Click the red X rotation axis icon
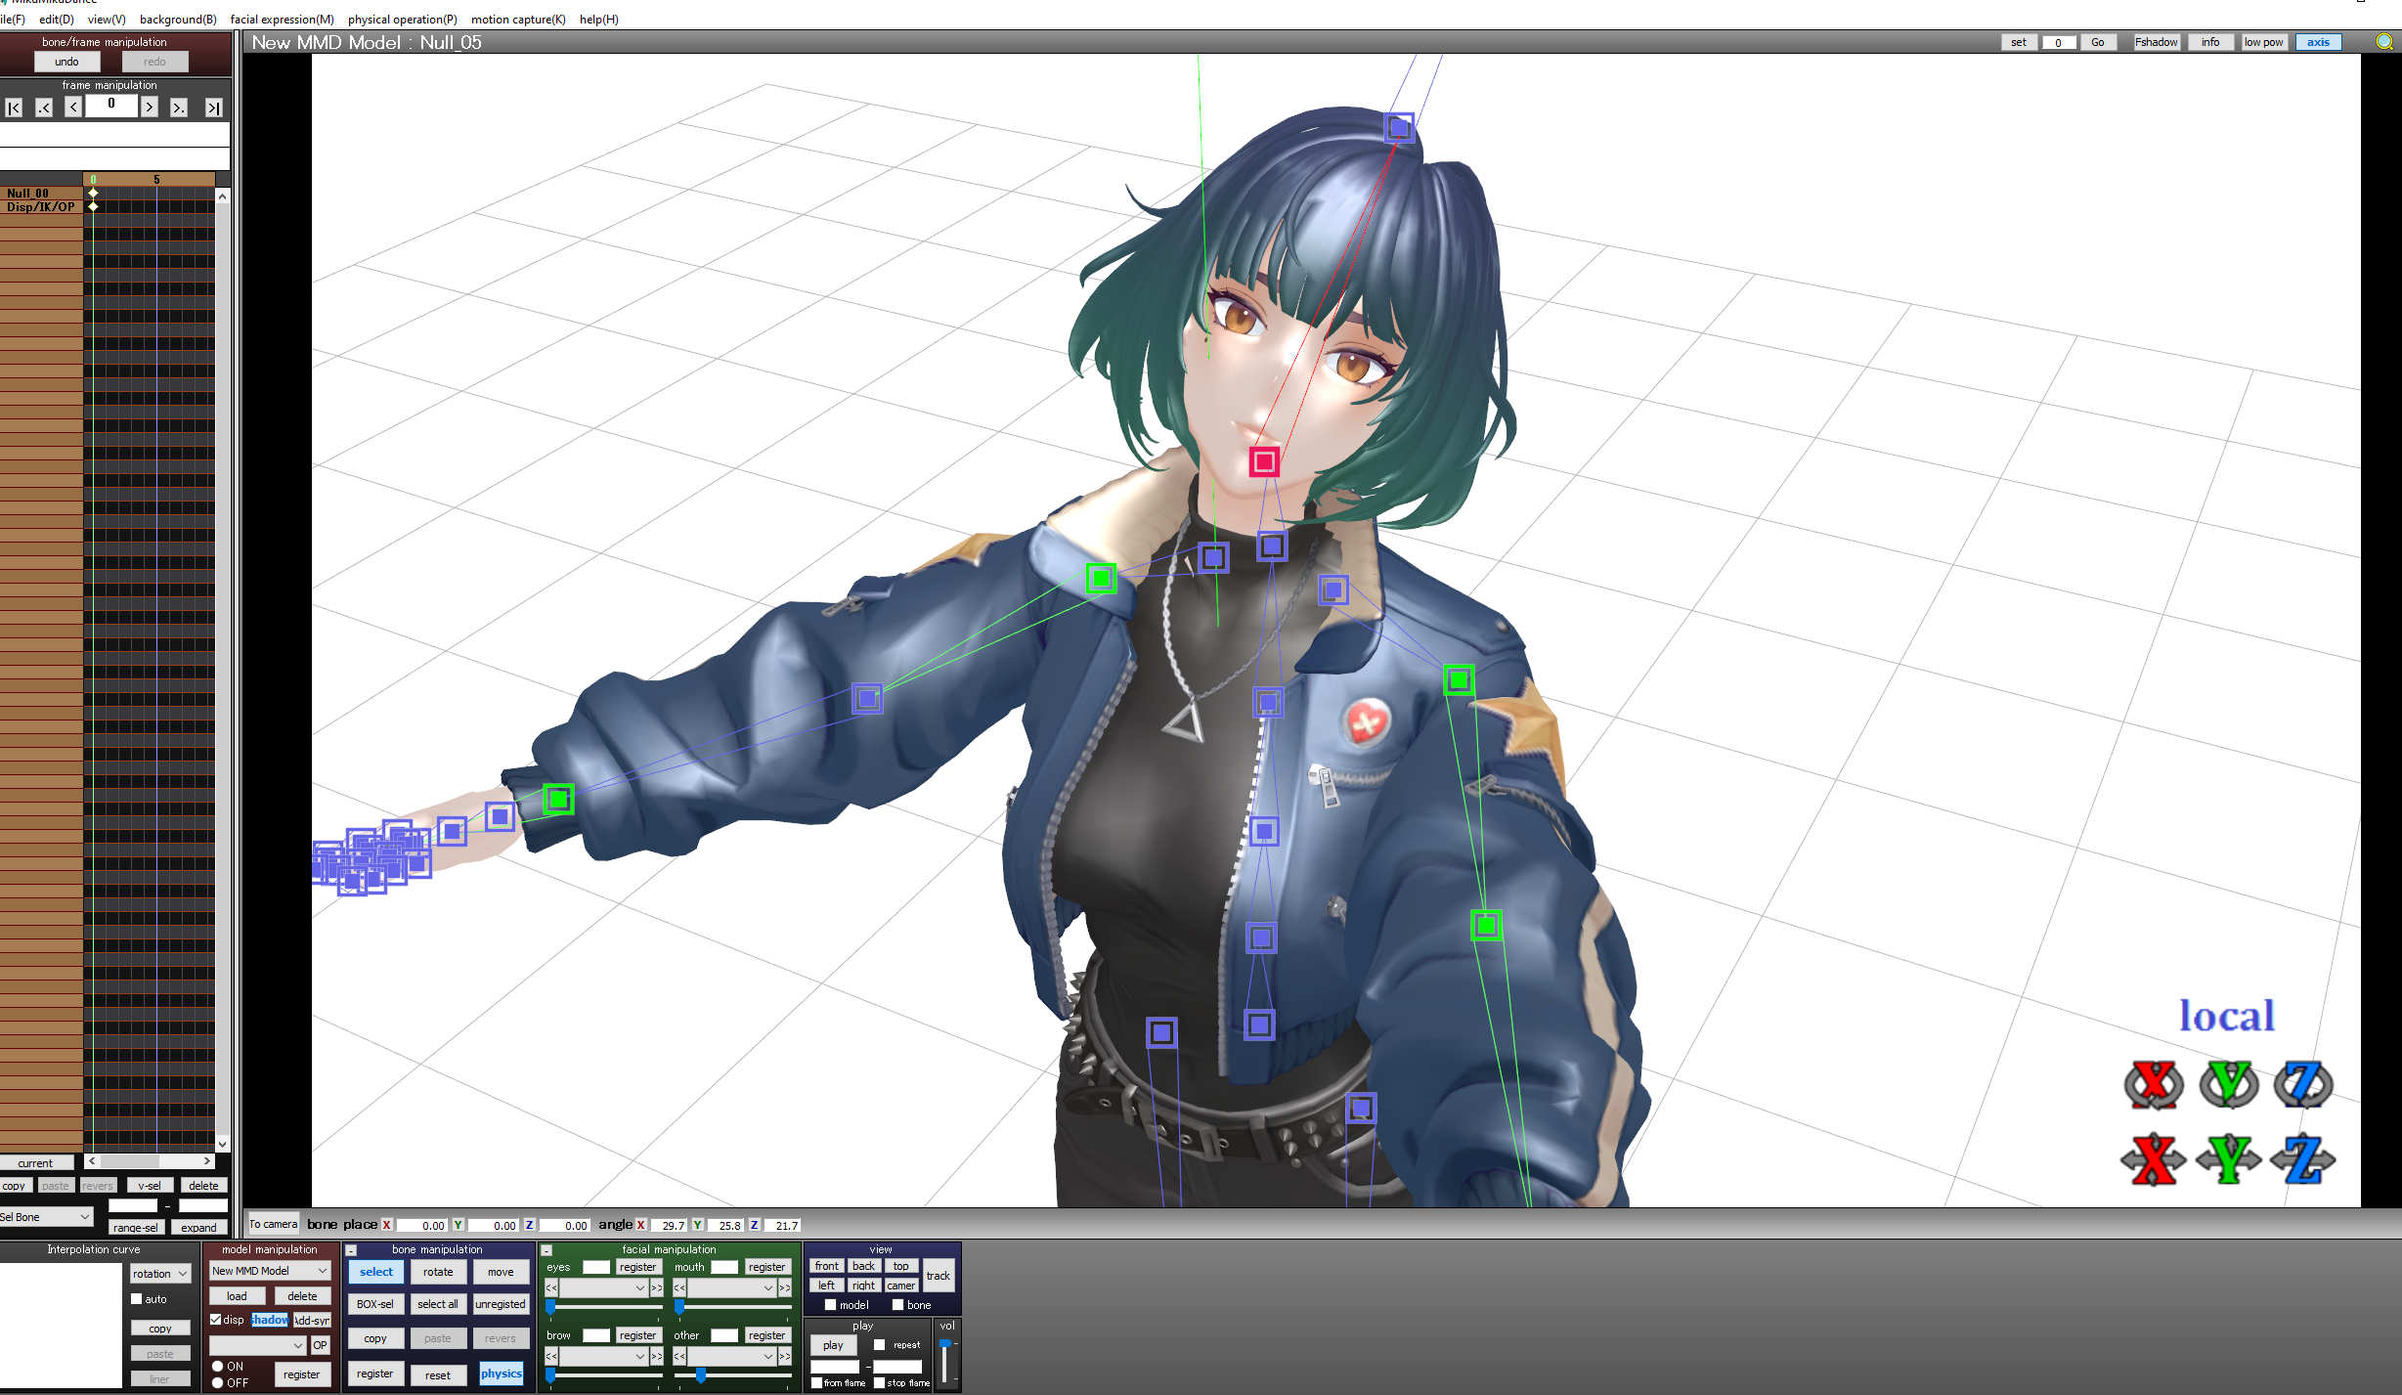The height and width of the screenshot is (1395, 2402). (2154, 1084)
